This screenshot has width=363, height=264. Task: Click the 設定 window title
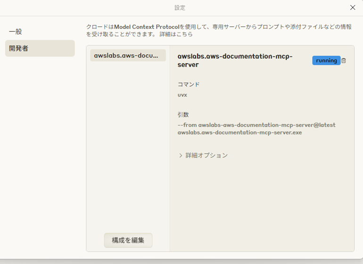(x=181, y=8)
